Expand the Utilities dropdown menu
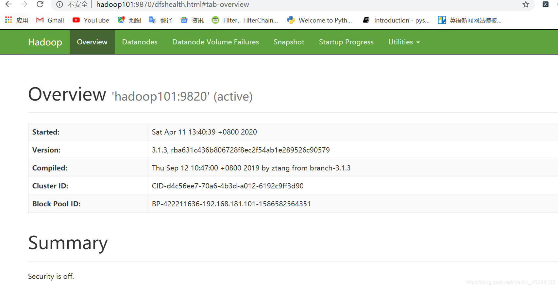Screen dimensions: 558x288 click(404, 42)
